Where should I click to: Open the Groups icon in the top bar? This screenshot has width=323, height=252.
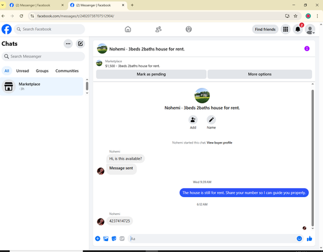coord(189,29)
